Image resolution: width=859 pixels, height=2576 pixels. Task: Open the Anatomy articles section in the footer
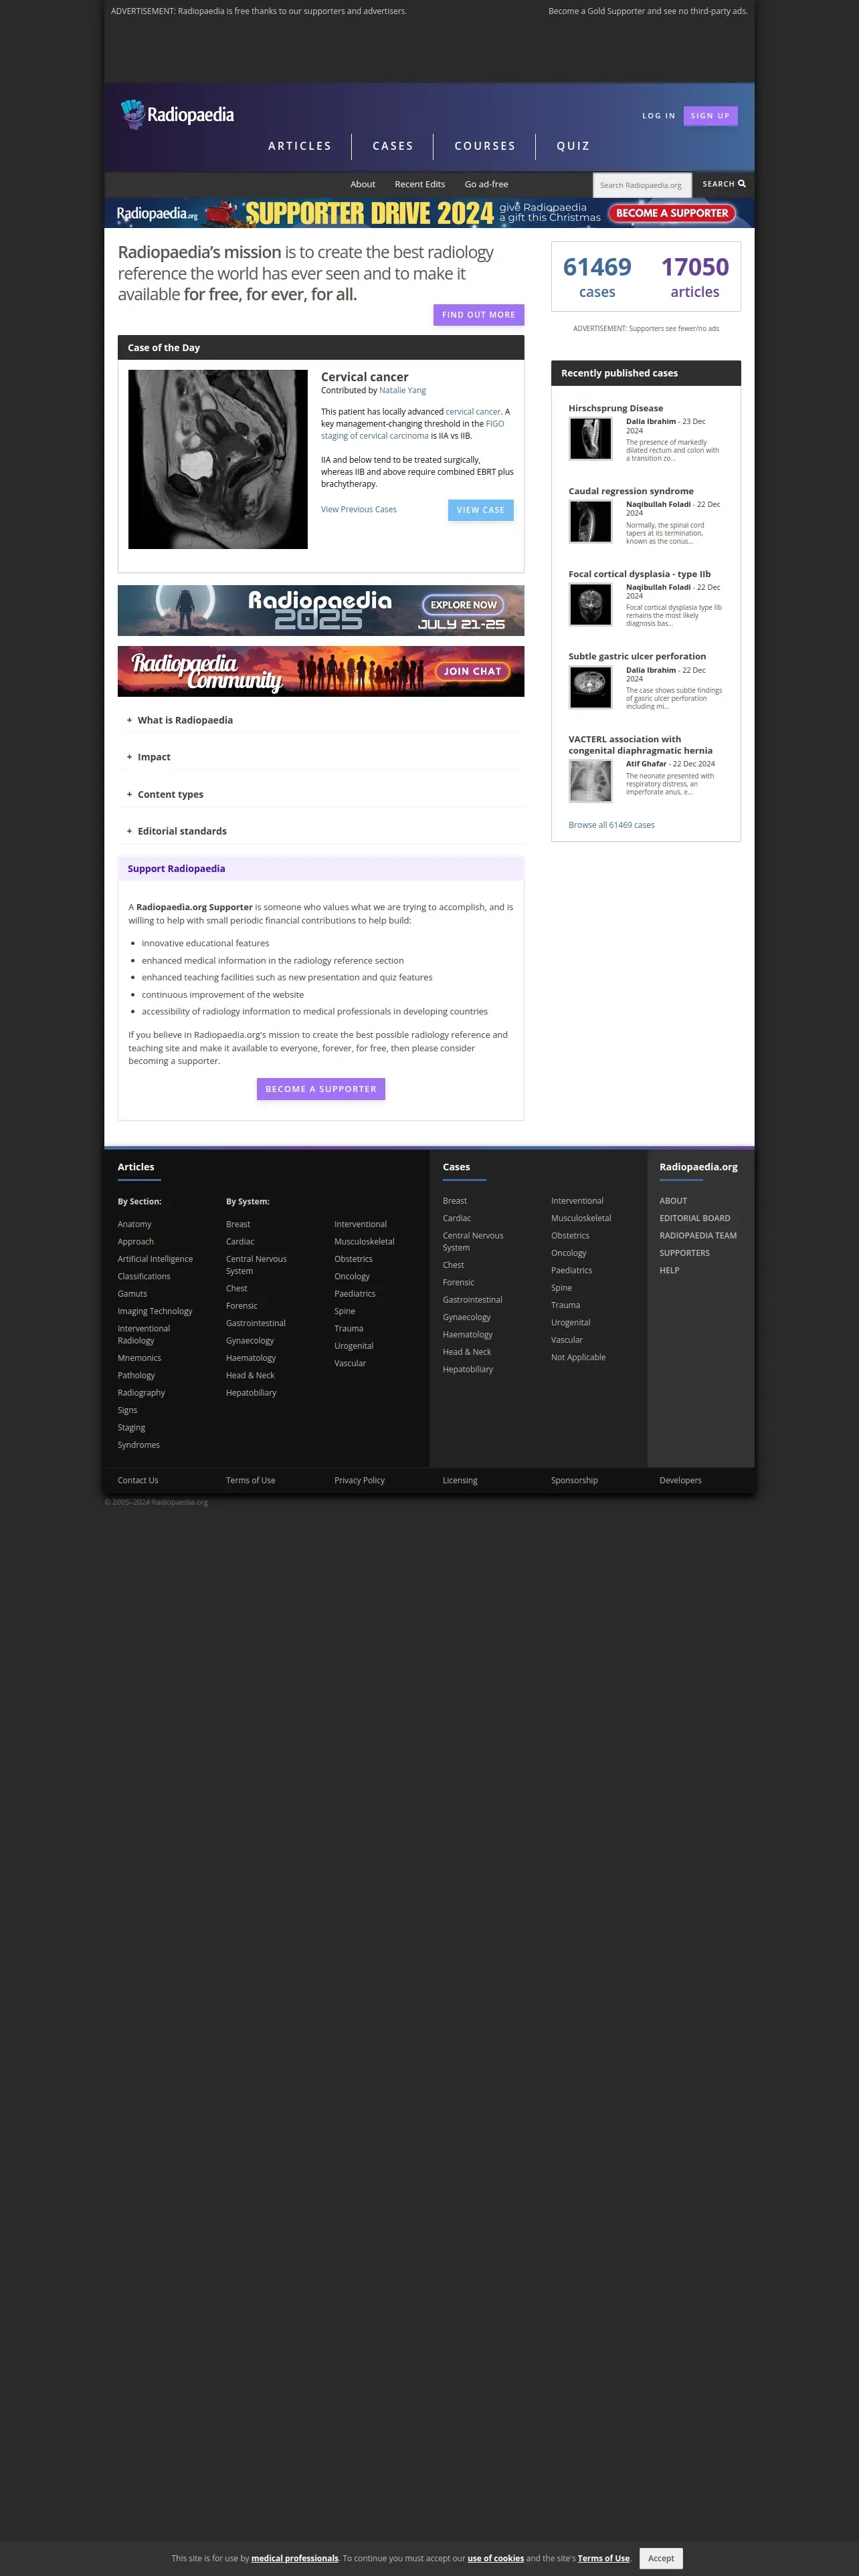coord(134,1224)
